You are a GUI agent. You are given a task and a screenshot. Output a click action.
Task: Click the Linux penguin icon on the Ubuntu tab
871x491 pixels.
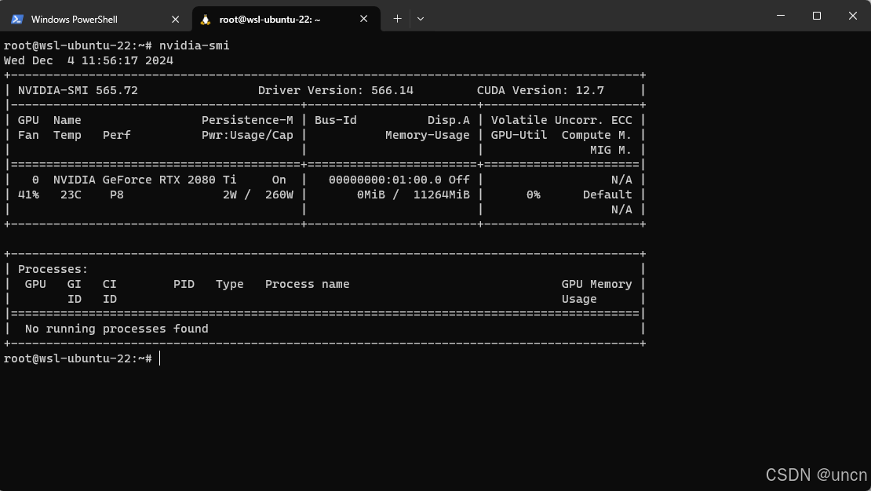click(206, 20)
